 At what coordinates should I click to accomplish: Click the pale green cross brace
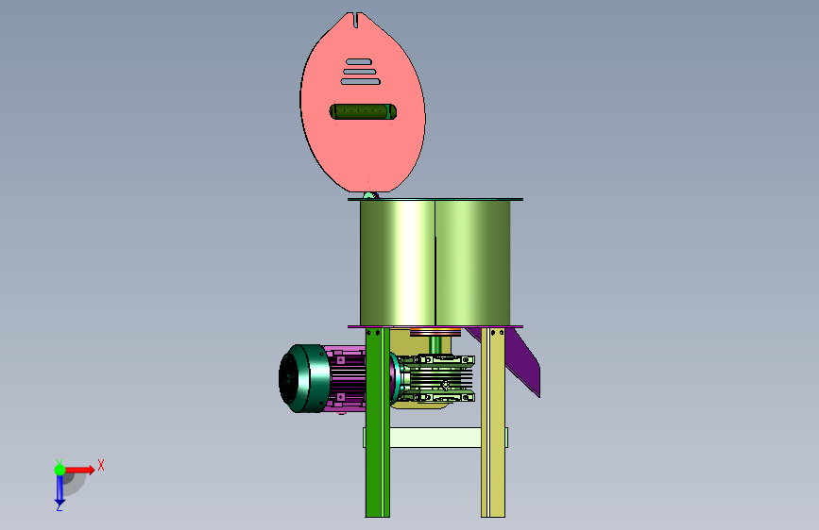point(435,438)
